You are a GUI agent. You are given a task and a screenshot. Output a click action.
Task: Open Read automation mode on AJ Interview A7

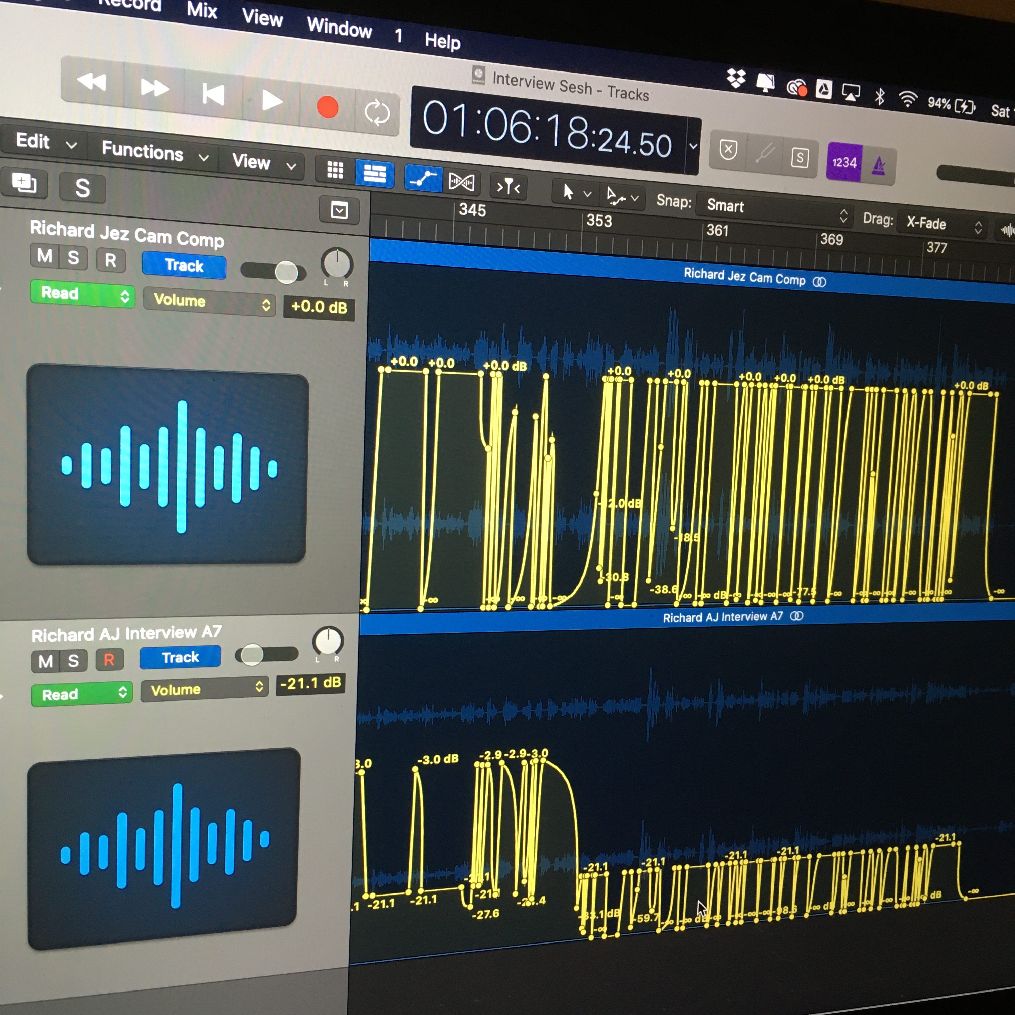82,694
